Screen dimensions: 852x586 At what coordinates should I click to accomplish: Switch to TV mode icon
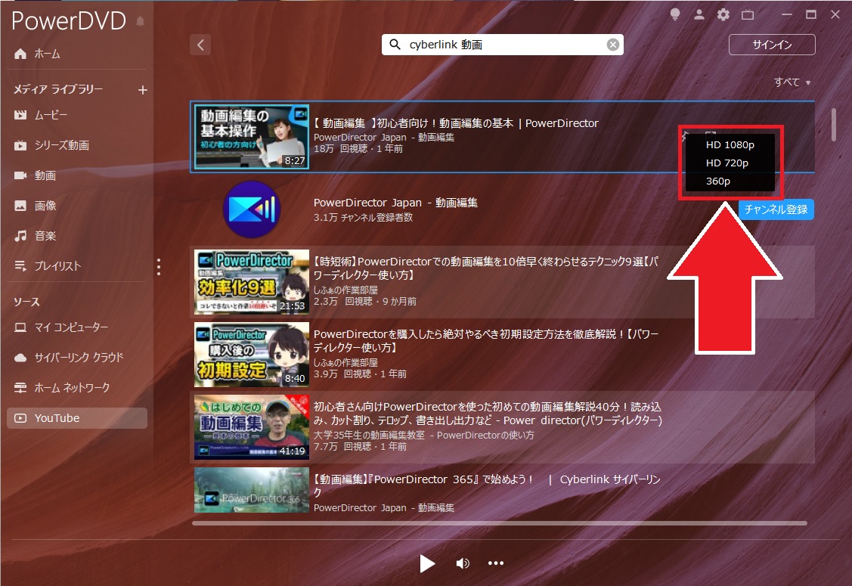click(x=748, y=14)
